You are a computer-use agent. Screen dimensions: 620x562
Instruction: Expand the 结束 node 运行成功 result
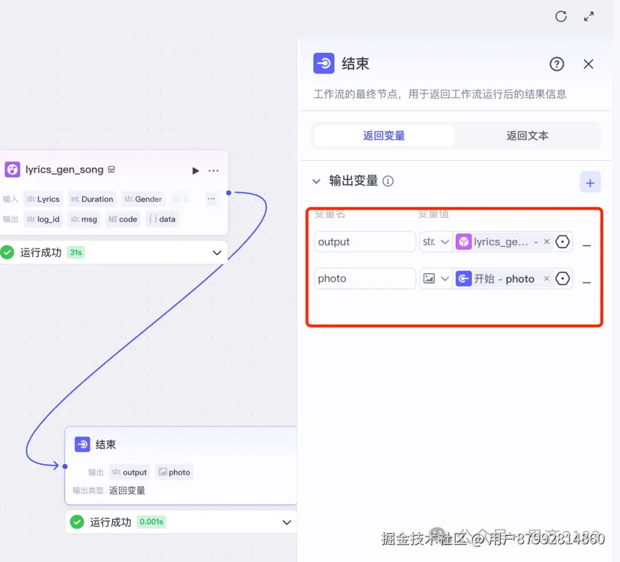click(x=286, y=522)
